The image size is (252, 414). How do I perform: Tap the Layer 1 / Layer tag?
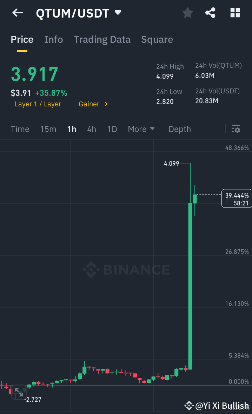tap(38, 104)
